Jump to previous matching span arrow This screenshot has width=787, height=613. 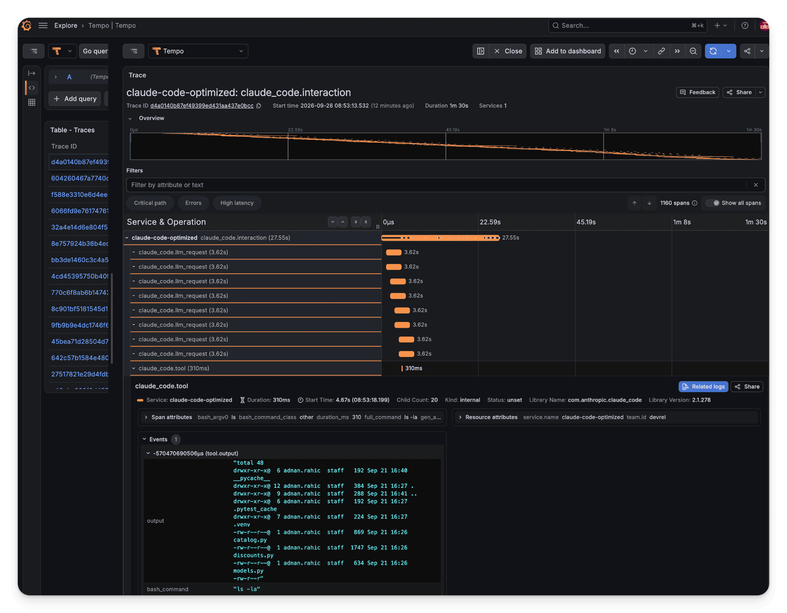tap(634, 203)
